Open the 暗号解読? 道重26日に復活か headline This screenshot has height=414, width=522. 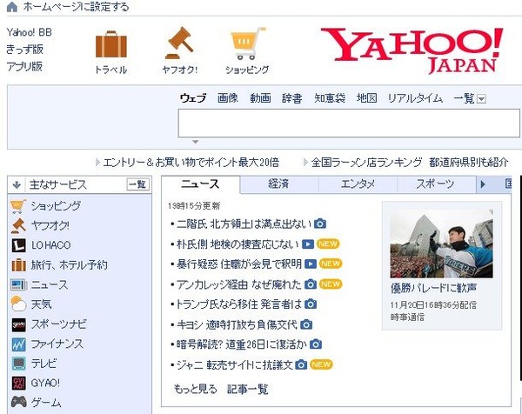click(241, 344)
